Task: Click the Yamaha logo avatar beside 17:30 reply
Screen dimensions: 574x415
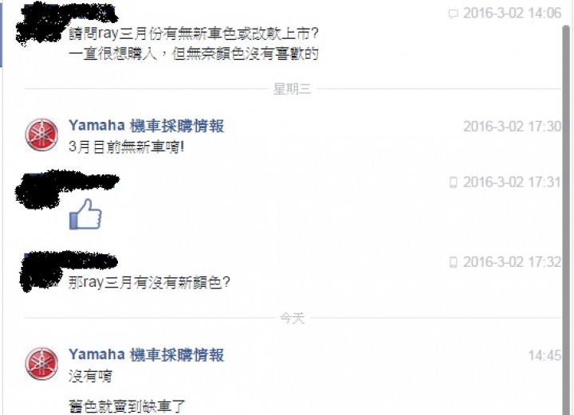Action: coord(41,135)
